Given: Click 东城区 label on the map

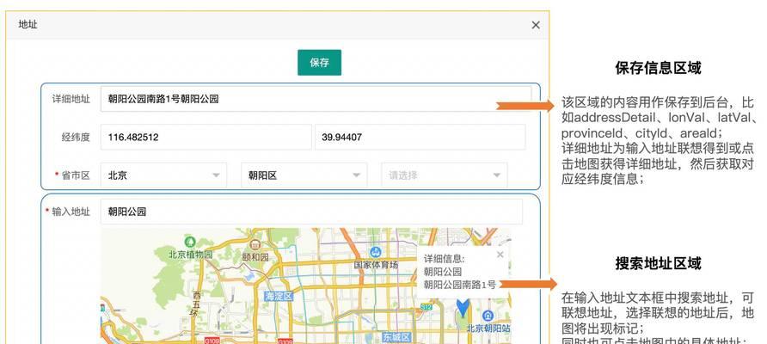Looking at the screenshot, I should pyautogui.click(x=396, y=337).
